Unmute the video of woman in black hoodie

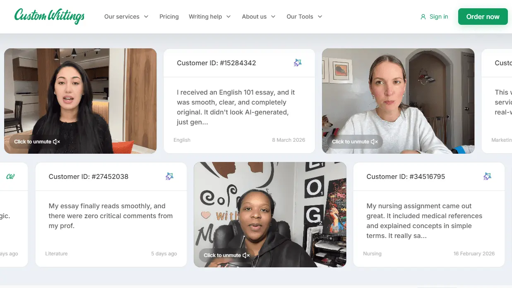tap(226, 255)
